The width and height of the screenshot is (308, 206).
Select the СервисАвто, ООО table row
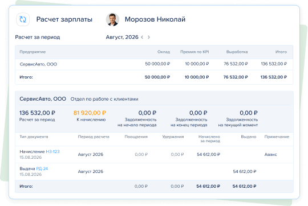coord(154,64)
